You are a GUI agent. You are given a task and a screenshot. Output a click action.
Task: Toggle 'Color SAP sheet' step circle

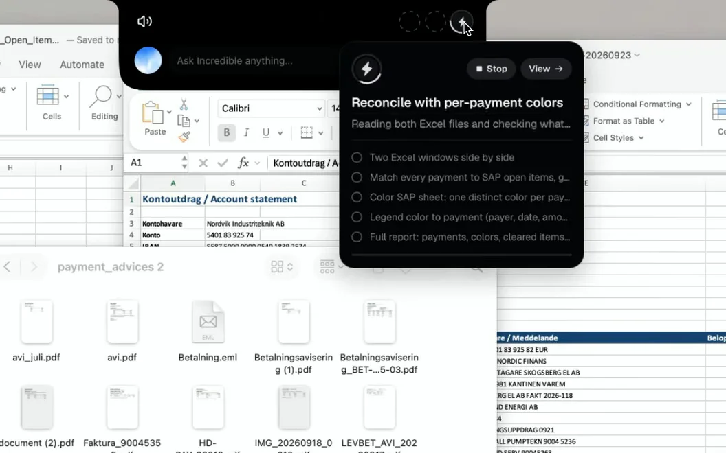tap(357, 197)
